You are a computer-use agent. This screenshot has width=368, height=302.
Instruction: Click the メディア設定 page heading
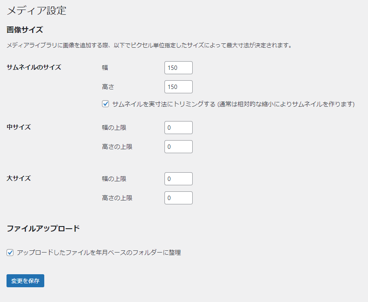point(36,10)
